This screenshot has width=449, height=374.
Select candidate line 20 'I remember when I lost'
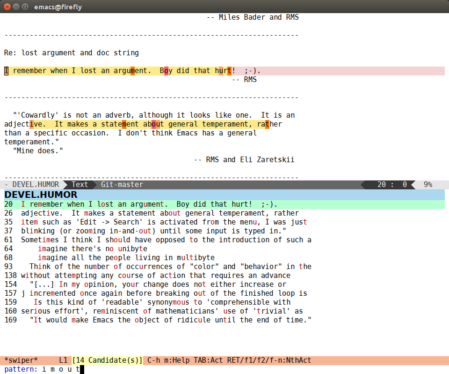(x=224, y=204)
